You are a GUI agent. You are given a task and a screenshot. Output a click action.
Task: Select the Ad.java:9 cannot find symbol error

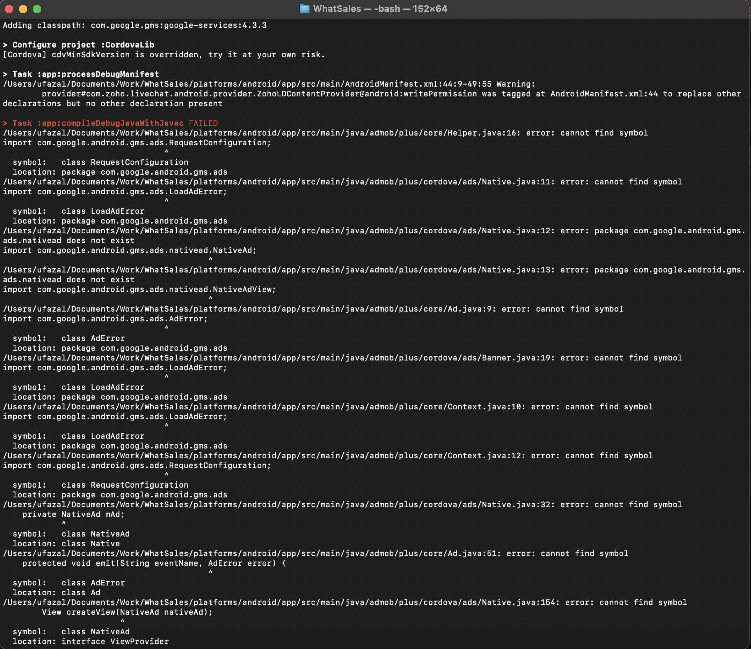(312, 309)
